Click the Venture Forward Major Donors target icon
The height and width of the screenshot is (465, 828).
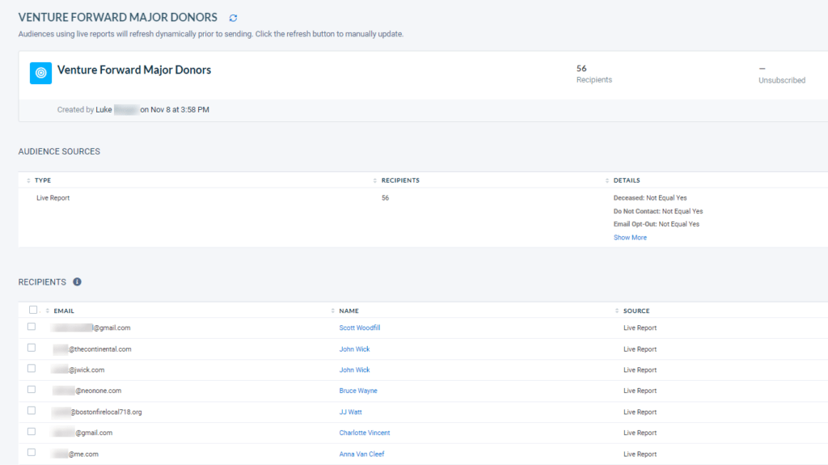[40, 73]
